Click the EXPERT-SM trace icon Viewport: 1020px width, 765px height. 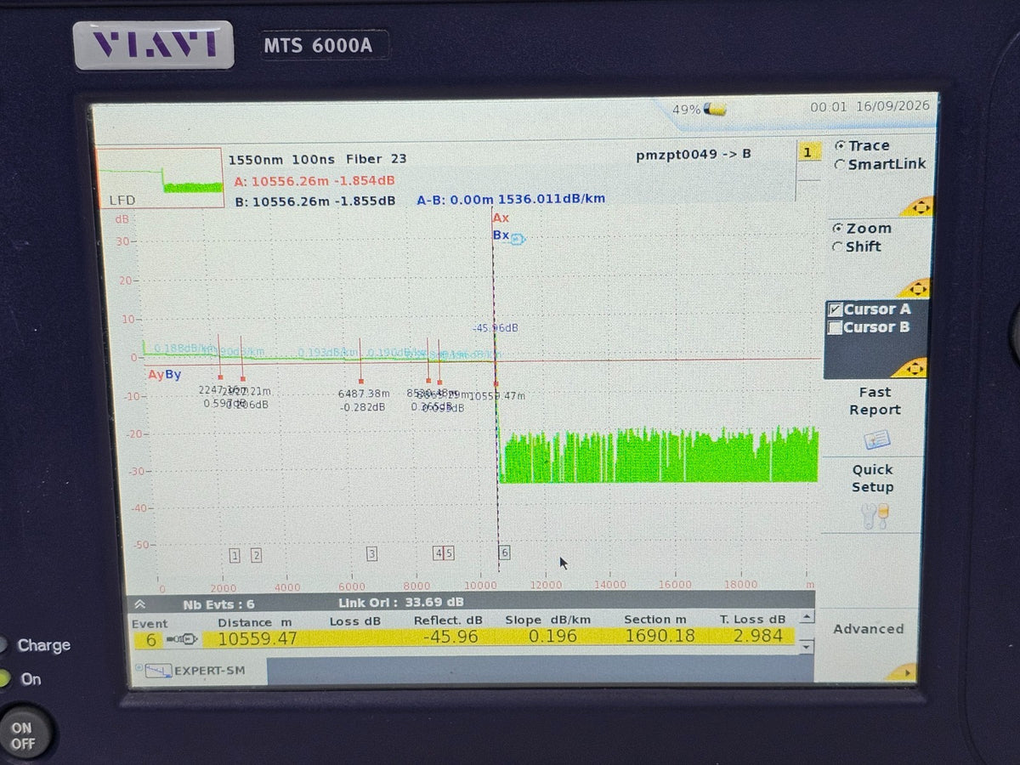(x=157, y=671)
